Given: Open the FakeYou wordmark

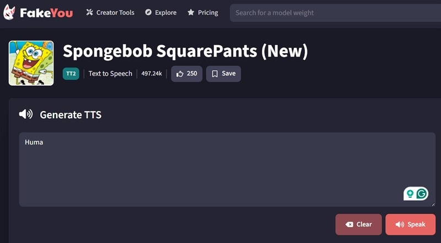Looking at the screenshot, I should 46,13.
